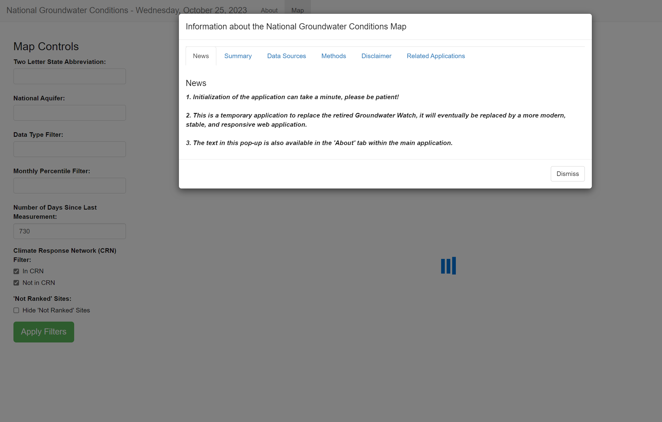Click the About navigation link

pos(269,10)
